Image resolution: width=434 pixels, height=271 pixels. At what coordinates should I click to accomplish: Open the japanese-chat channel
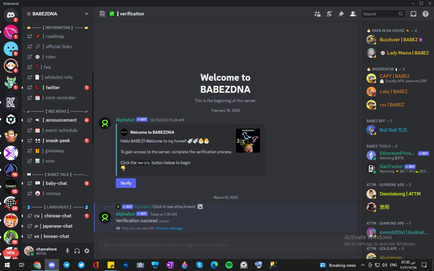pyautogui.click(x=58, y=226)
